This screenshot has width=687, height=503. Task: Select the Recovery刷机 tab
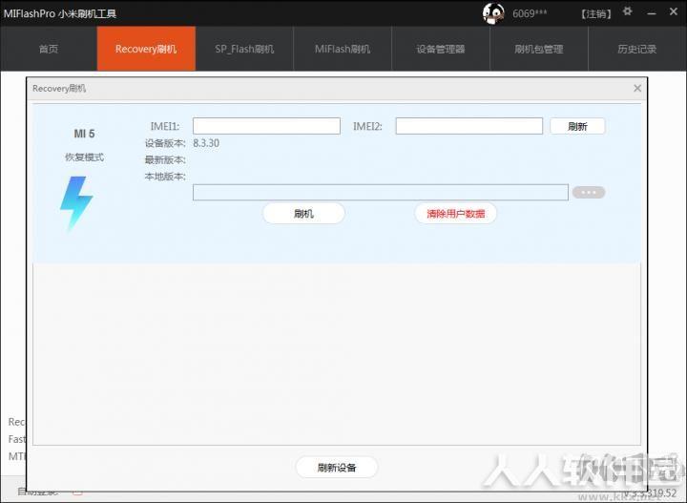[146, 49]
